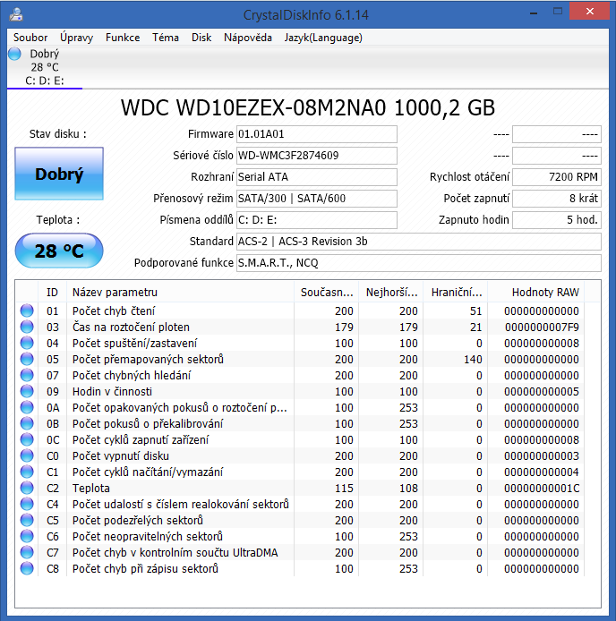This screenshot has width=616, height=621.
Task: Click the CrystalDiskInfo title bar app icon
Action: tap(16, 15)
